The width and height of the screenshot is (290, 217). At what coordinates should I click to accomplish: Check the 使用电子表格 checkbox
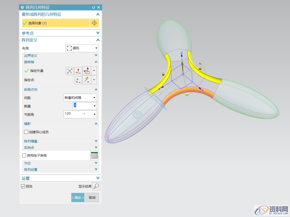[24, 155]
